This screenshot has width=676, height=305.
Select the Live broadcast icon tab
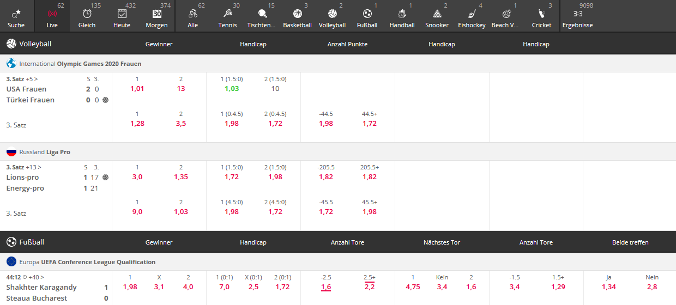tap(52, 14)
